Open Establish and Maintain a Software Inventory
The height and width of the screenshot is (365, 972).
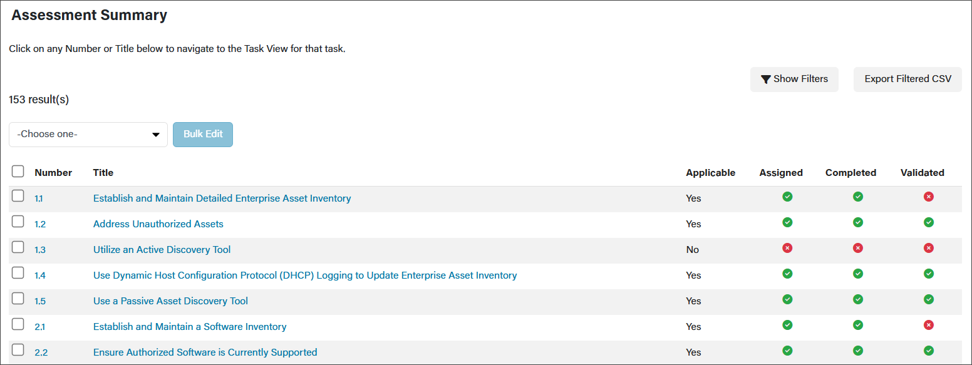pos(190,327)
